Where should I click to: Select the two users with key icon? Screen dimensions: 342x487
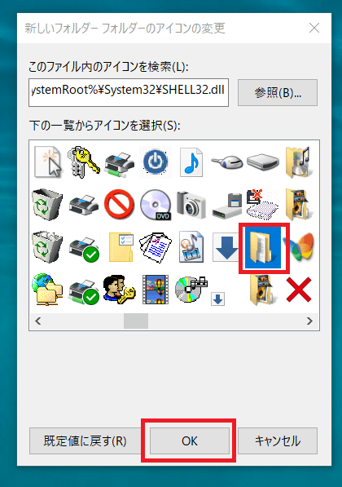click(119, 289)
